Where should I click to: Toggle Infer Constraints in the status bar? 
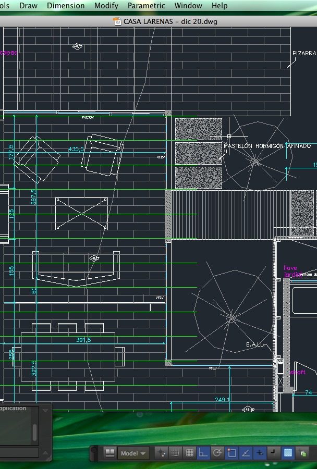[x=162, y=453]
